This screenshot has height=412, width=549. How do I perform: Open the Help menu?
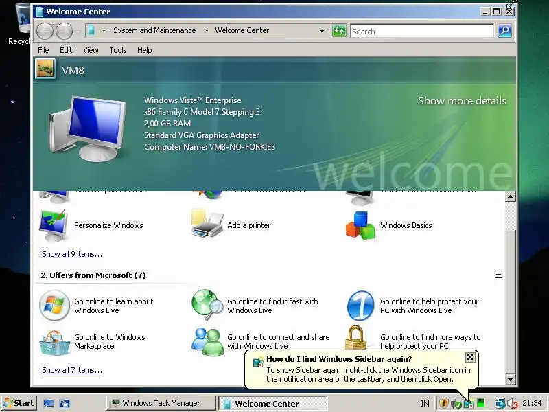[145, 50]
